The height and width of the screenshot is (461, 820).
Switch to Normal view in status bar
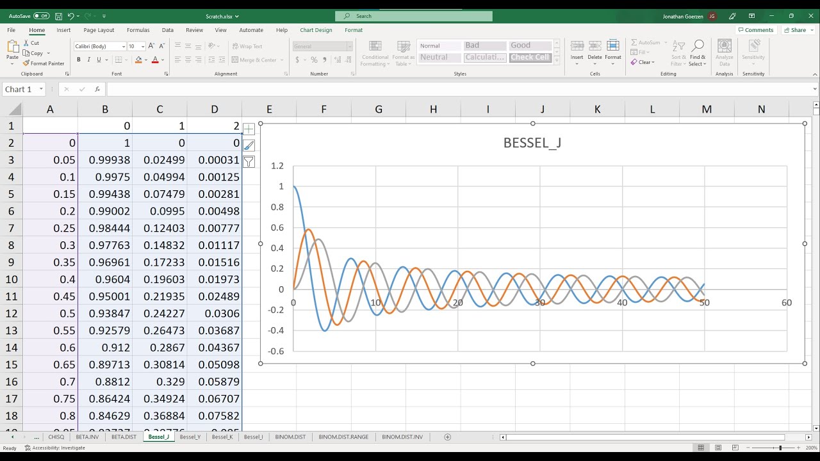pos(701,448)
